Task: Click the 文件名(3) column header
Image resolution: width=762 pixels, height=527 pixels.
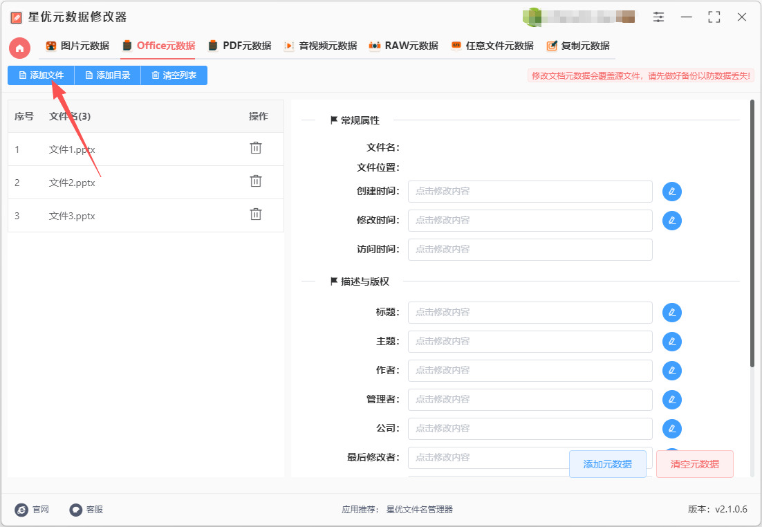Action: tap(70, 116)
